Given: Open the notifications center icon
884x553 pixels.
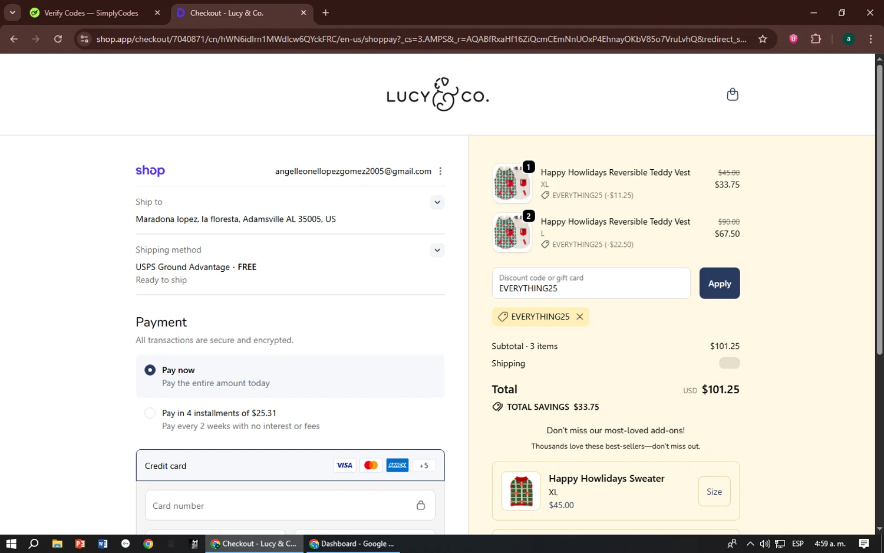Looking at the screenshot, I should point(863,544).
